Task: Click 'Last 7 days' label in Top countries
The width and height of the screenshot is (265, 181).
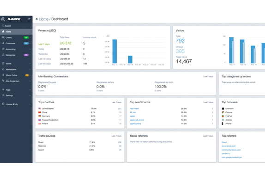Action: tap(116, 102)
